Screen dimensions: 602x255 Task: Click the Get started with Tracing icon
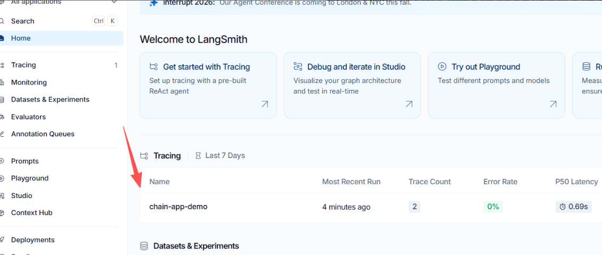(153, 67)
